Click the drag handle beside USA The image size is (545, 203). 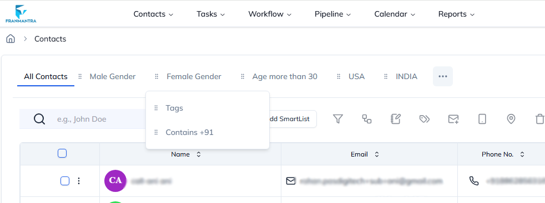point(339,76)
